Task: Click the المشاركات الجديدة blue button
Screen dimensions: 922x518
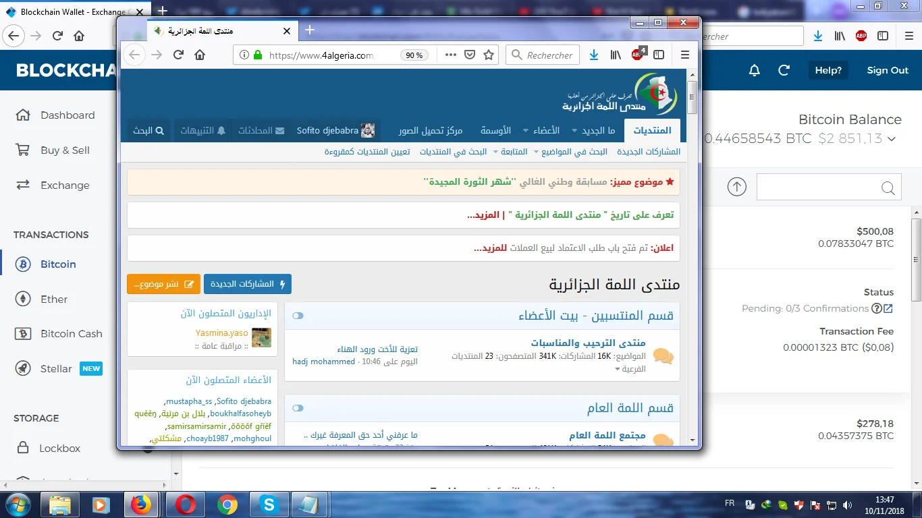Action: [247, 284]
